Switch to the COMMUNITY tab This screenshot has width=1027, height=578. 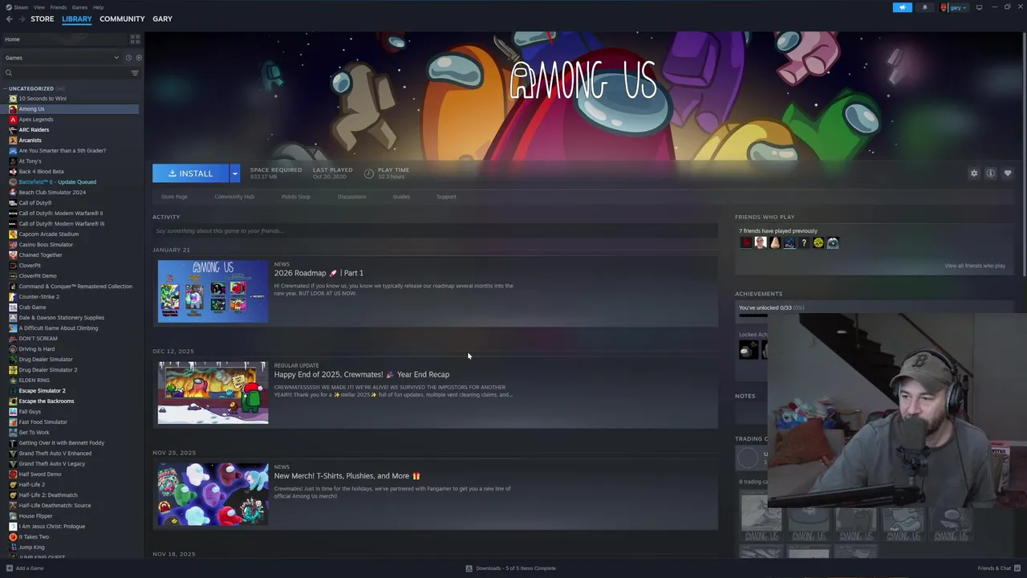point(122,18)
